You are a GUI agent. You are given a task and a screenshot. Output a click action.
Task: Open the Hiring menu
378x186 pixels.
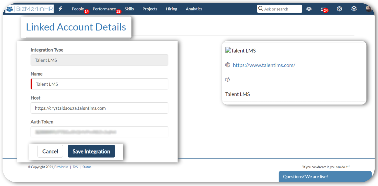pyautogui.click(x=172, y=9)
